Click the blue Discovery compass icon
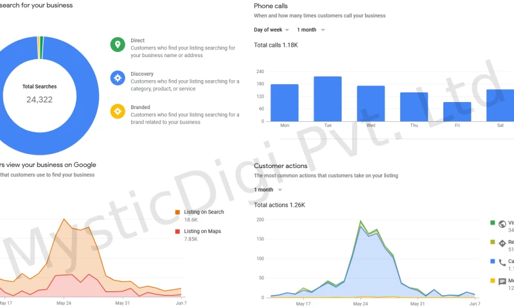 117,78
